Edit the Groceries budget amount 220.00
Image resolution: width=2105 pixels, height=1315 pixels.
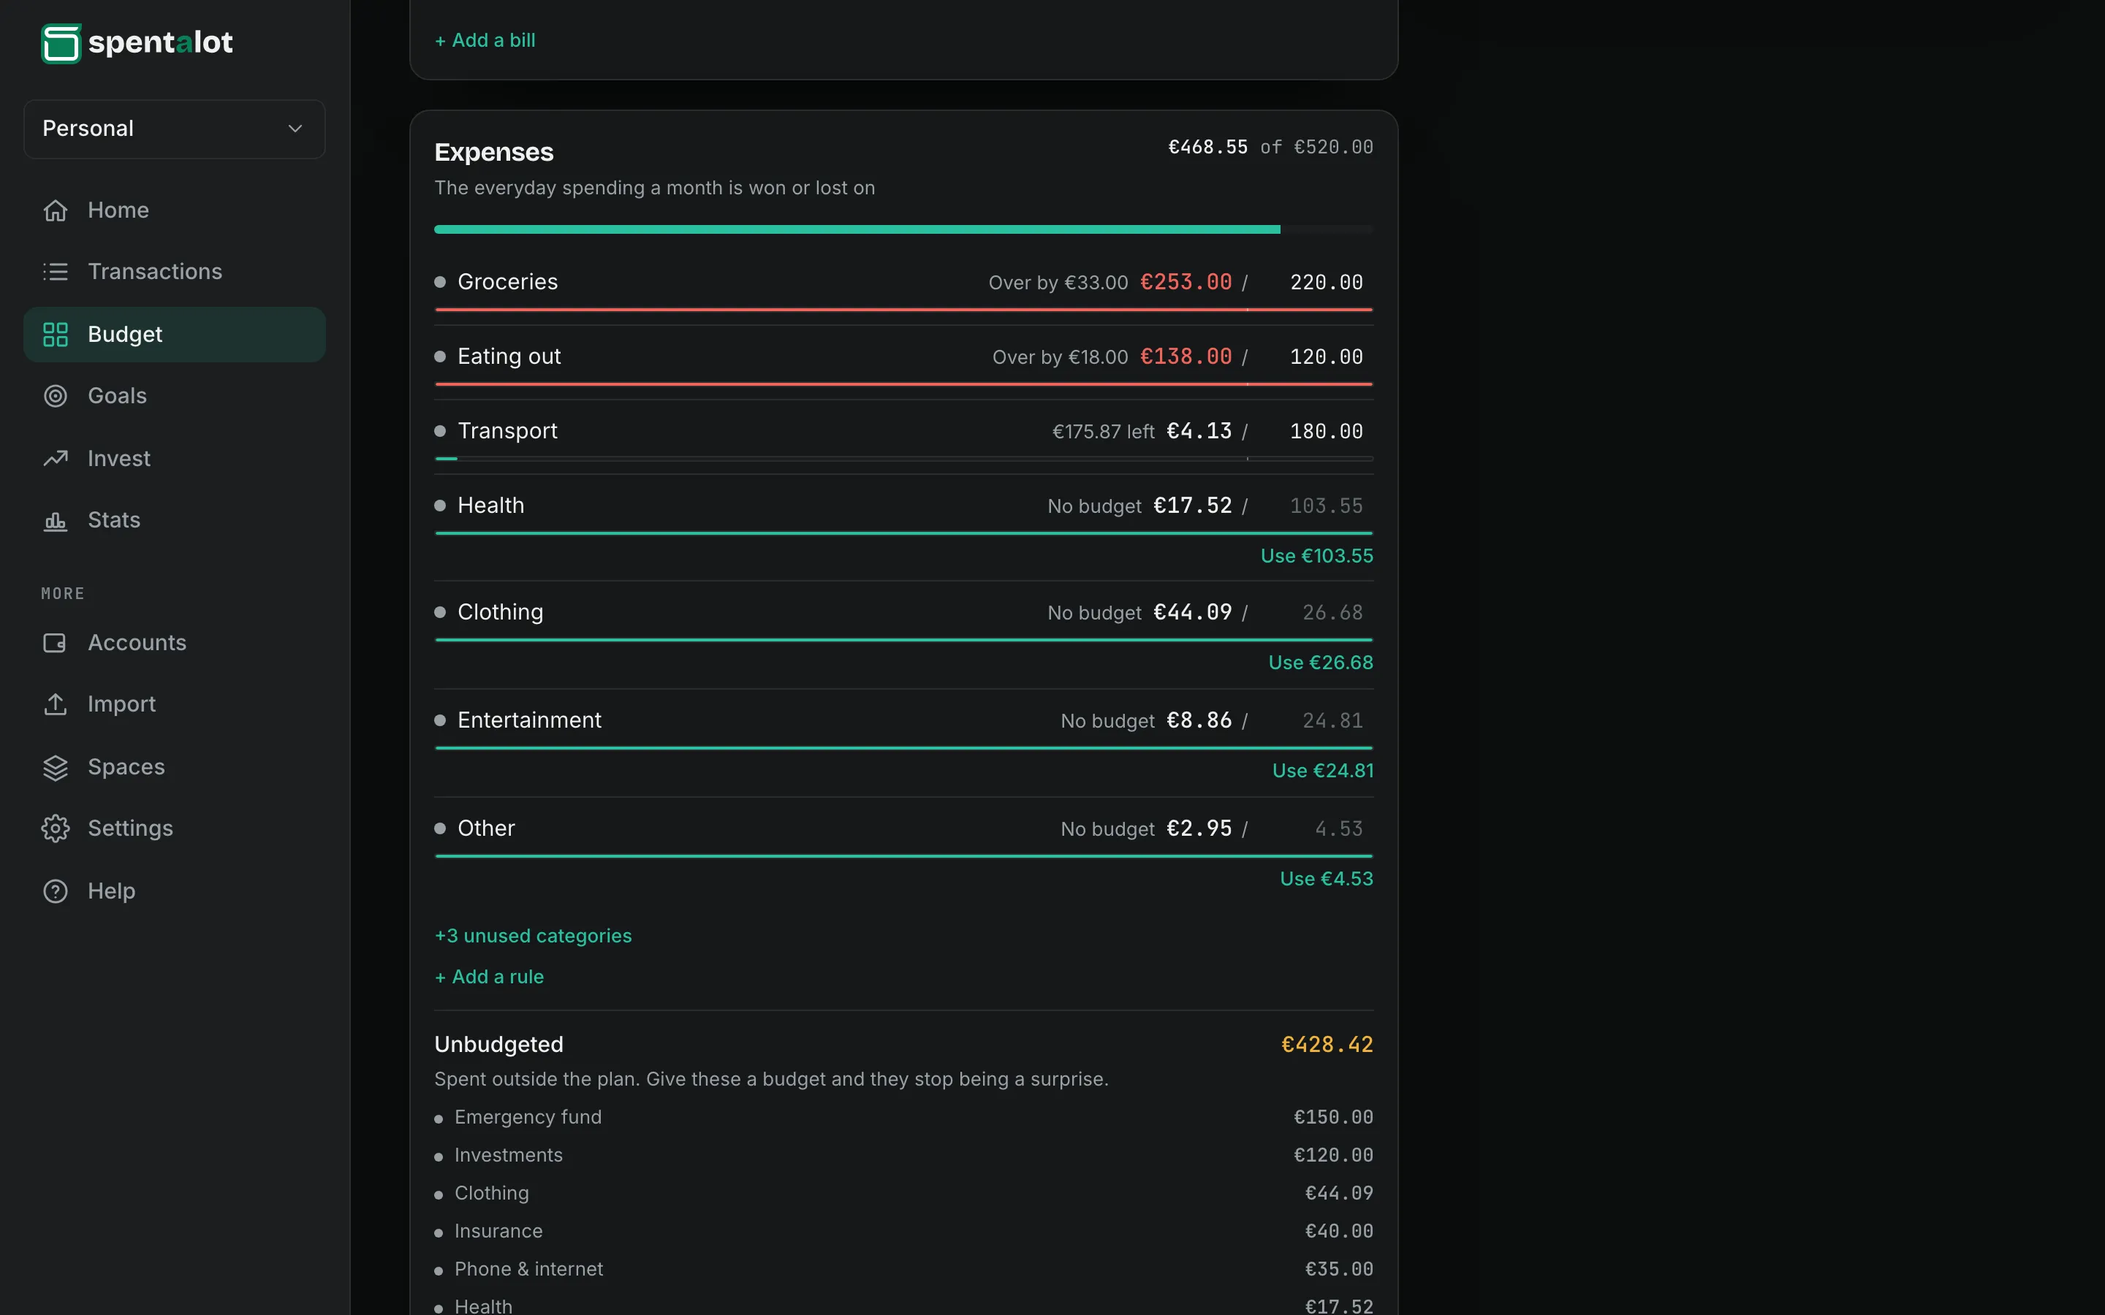(1313, 283)
